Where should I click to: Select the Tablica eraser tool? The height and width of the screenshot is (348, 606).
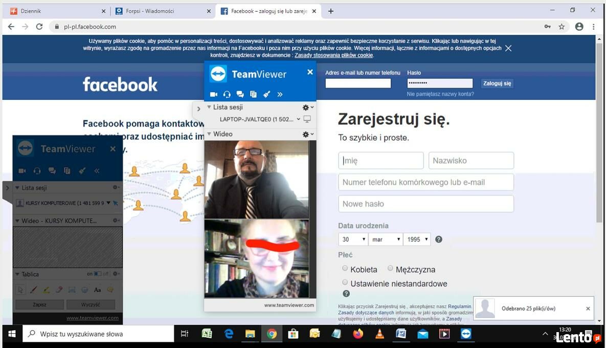click(59, 290)
